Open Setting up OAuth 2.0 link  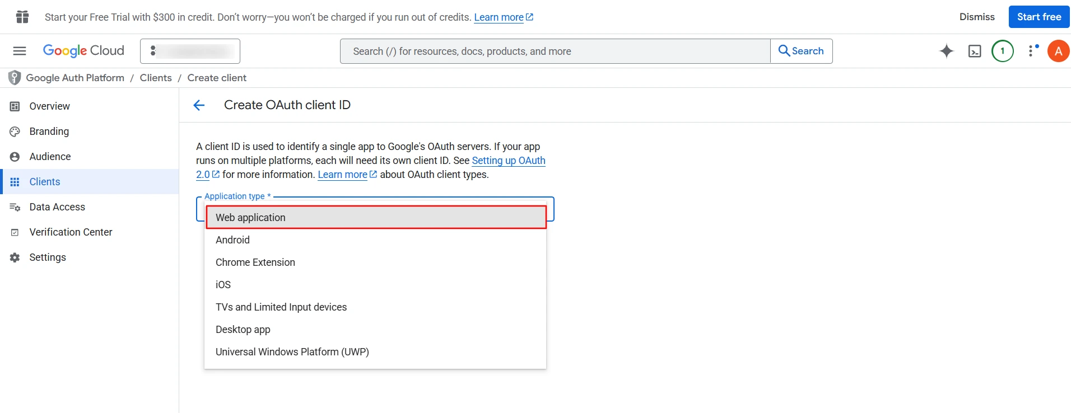click(509, 161)
